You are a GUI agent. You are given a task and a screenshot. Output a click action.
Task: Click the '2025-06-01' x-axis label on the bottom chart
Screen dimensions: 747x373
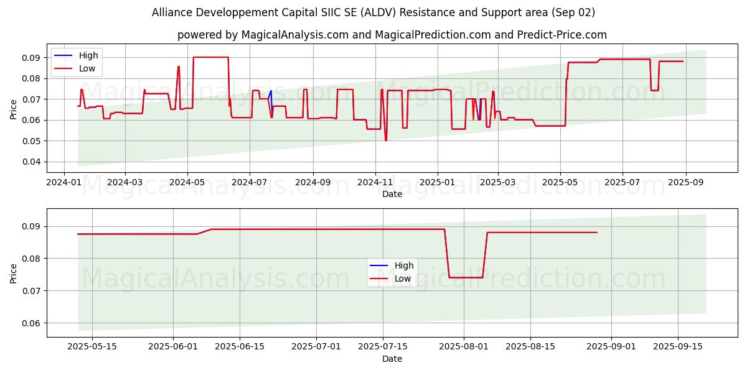[x=173, y=348]
